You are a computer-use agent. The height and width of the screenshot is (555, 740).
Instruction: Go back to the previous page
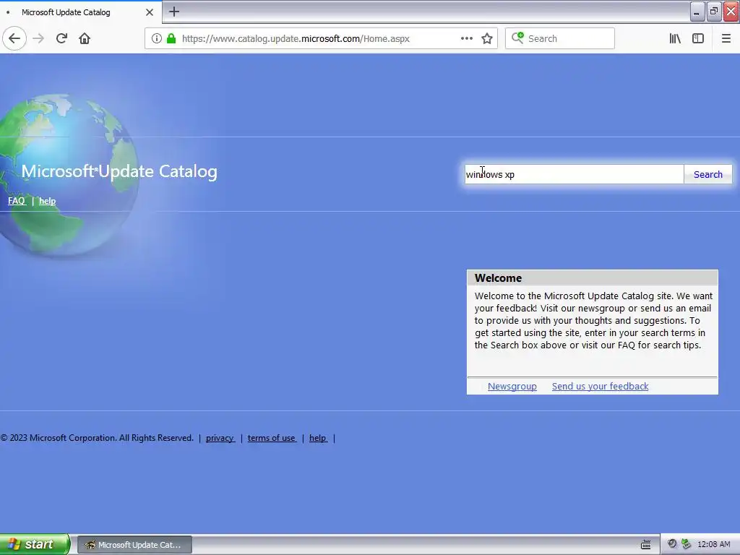click(x=14, y=39)
